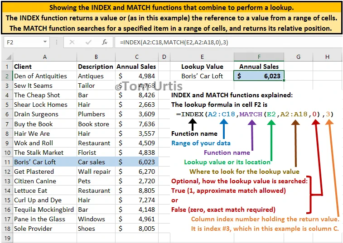Click the Tailor description cell

coord(96,86)
